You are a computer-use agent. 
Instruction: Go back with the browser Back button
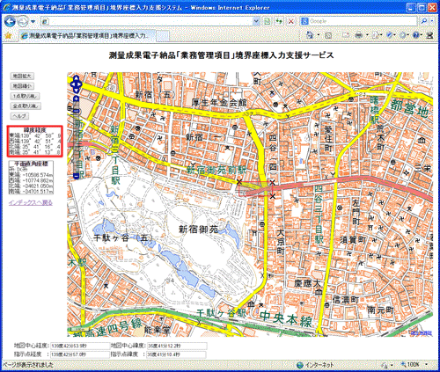[x=11, y=21]
